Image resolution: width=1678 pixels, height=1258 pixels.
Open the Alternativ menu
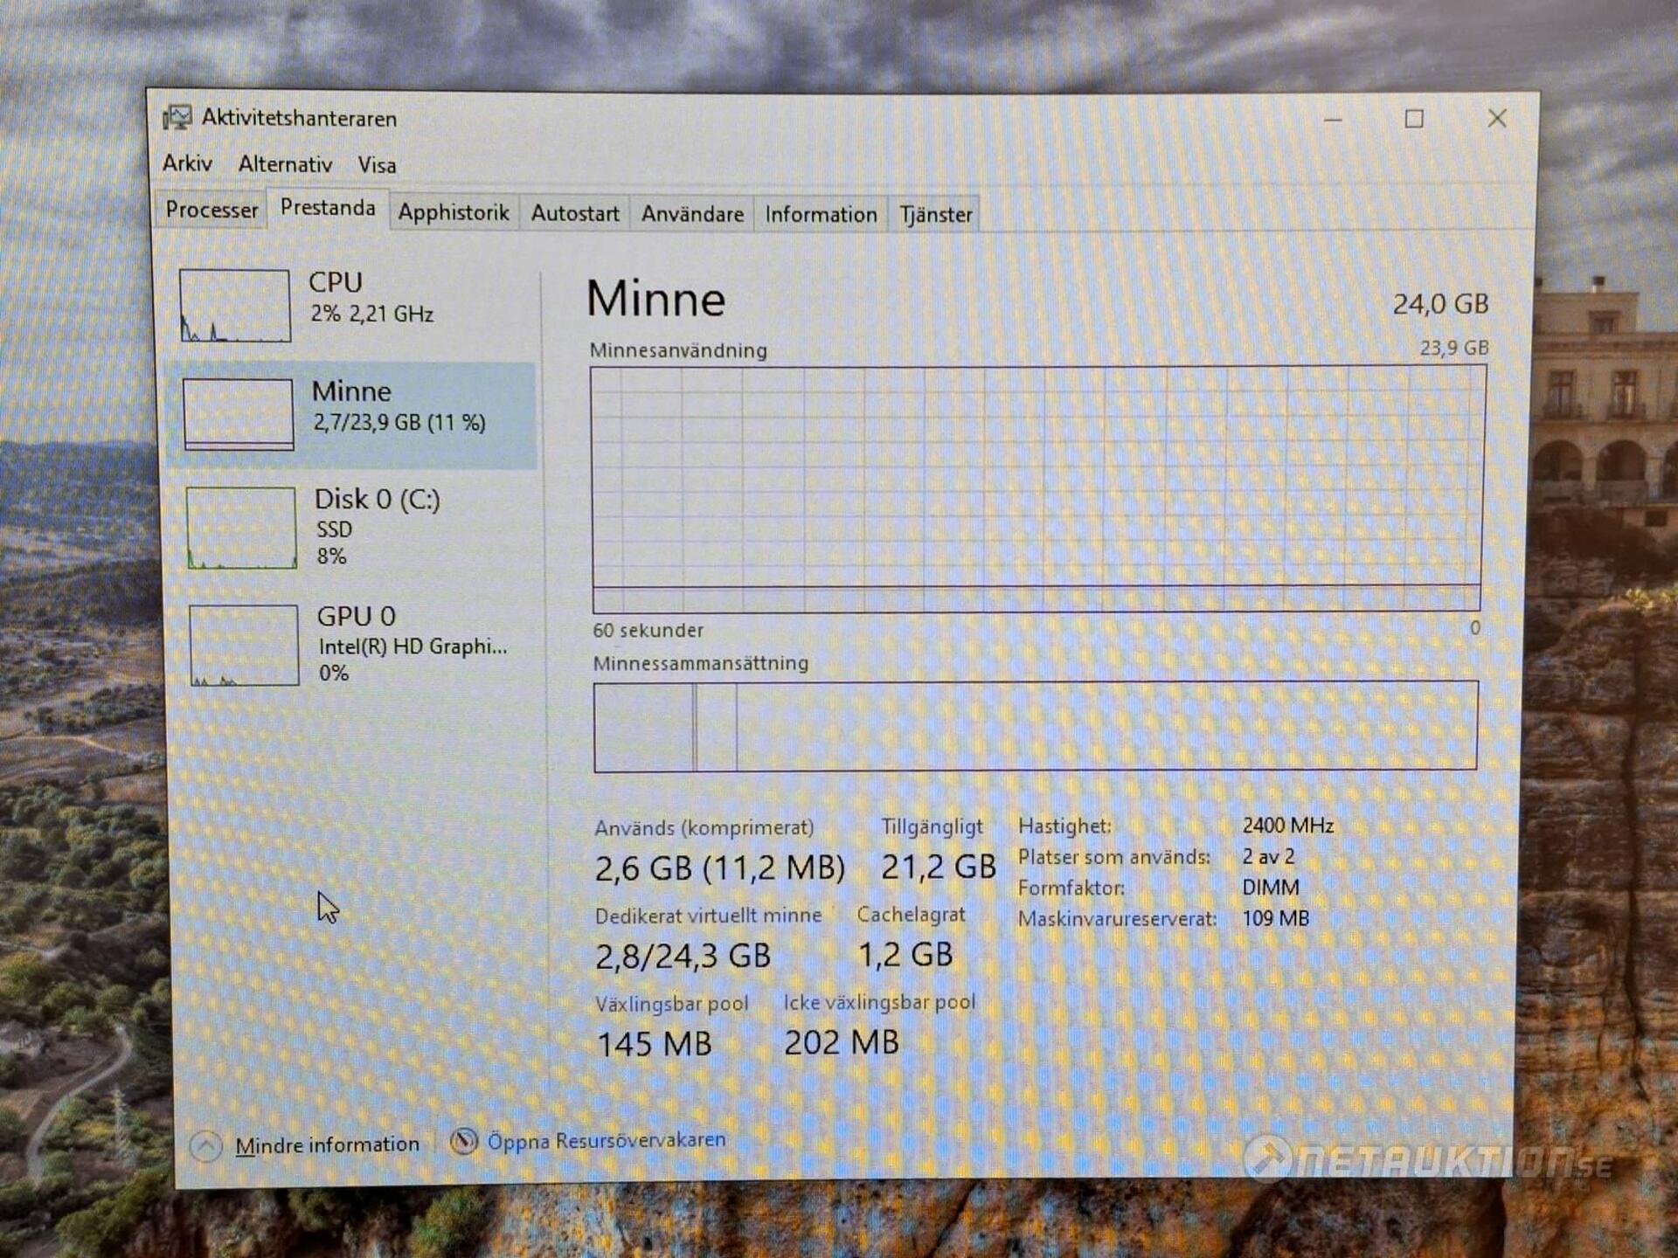[x=285, y=164]
